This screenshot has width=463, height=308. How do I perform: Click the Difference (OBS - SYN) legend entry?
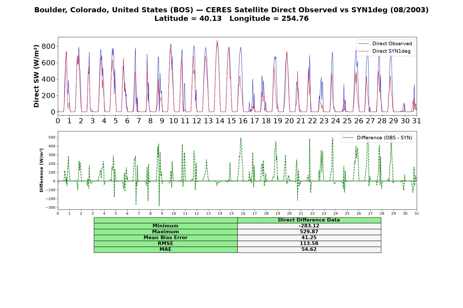[x=377, y=138]
